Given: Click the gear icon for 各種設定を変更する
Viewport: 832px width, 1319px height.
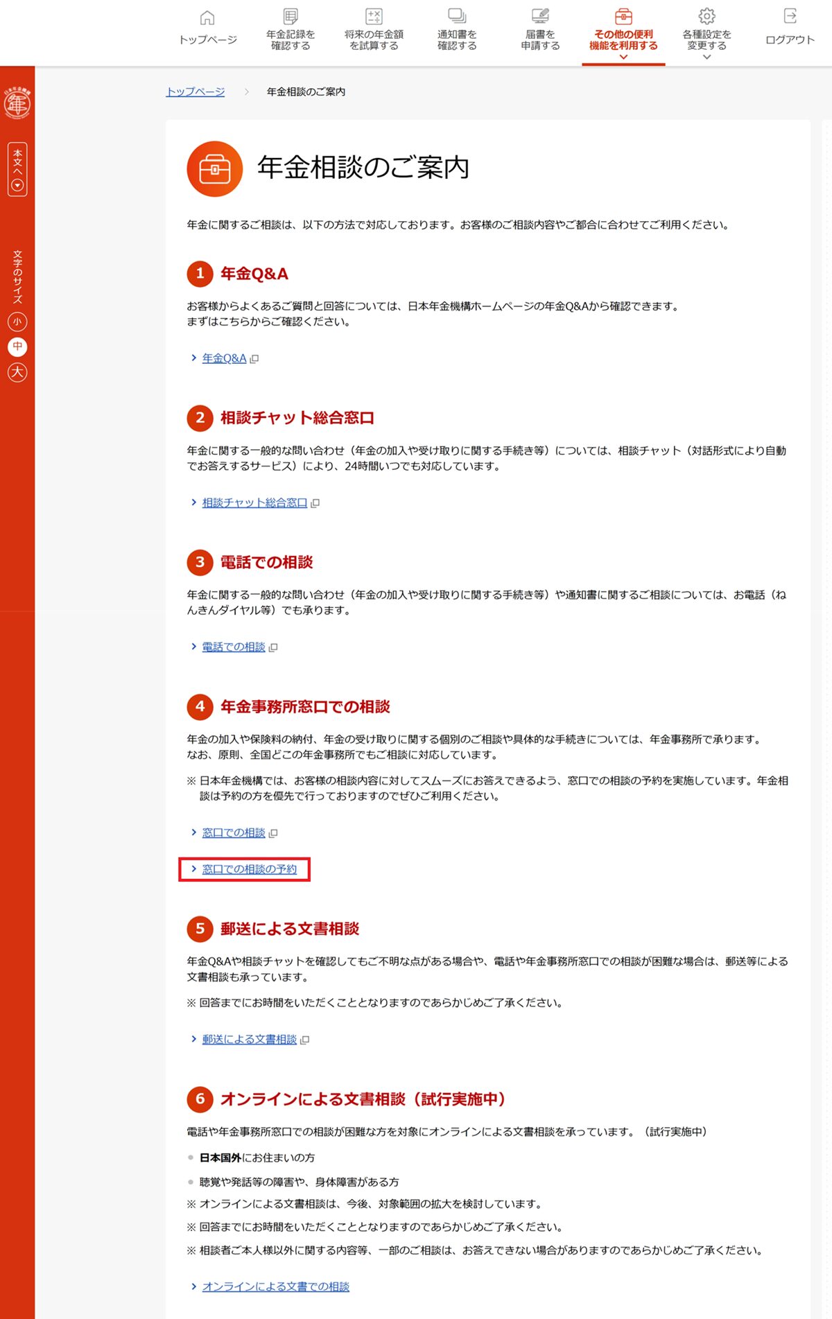Looking at the screenshot, I should coord(707,16).
